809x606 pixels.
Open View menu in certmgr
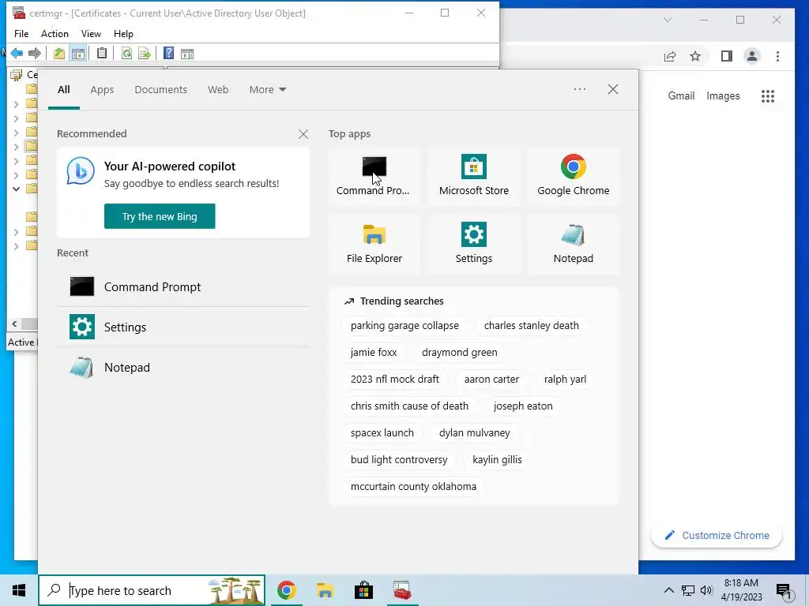coord(91,33)
